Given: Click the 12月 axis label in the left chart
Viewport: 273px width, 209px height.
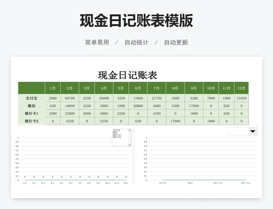Looking at the screenshot, I should click(126, 183).
